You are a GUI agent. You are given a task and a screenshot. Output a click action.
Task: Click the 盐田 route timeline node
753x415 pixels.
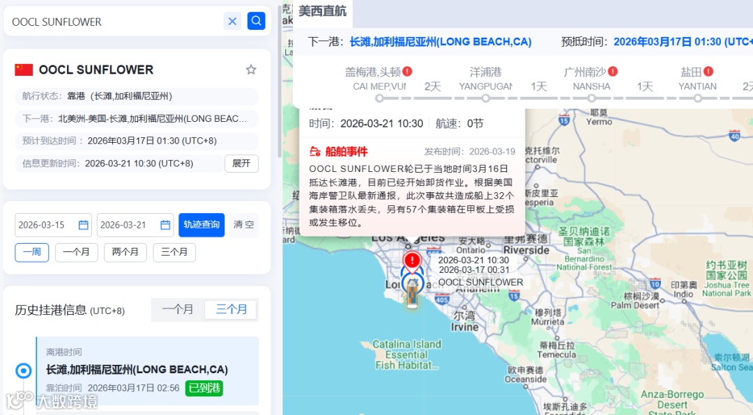tap(697, 98)
